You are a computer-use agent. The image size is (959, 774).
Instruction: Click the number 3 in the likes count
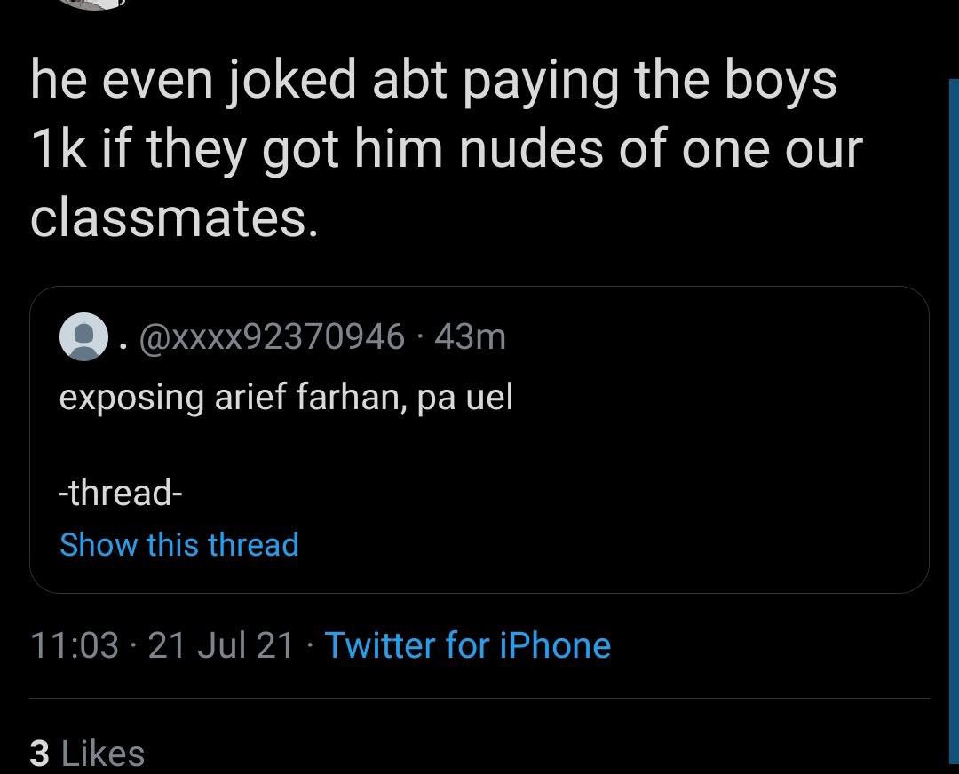(x=39, y=754)
